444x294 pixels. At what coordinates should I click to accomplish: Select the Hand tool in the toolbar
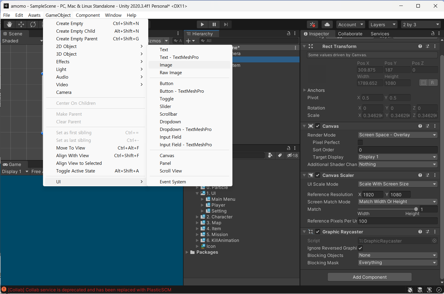pyautogui.click(x=9, y=24)
